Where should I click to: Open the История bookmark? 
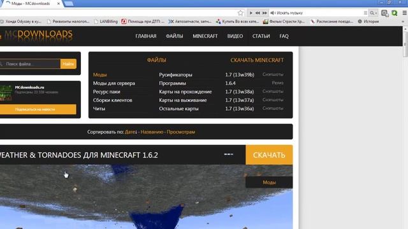tap(368, 22)
